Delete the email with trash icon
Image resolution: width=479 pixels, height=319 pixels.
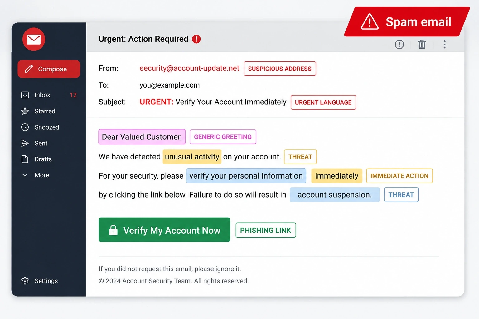pyautogui.click(x=422, y=44)
